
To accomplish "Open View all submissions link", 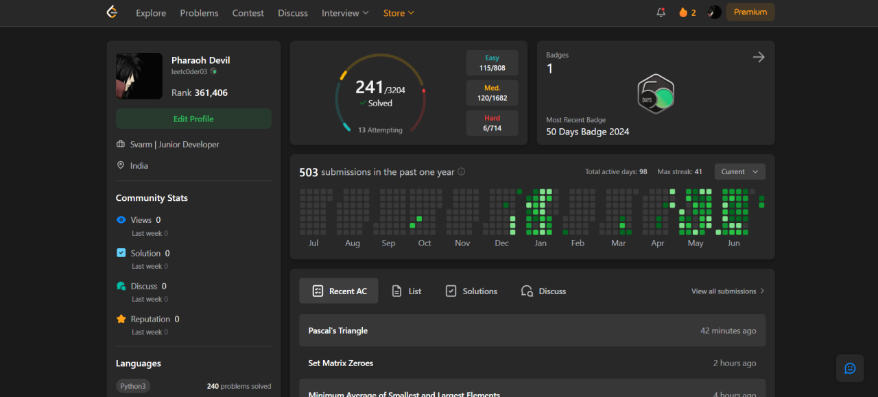I will pos(728,291).
